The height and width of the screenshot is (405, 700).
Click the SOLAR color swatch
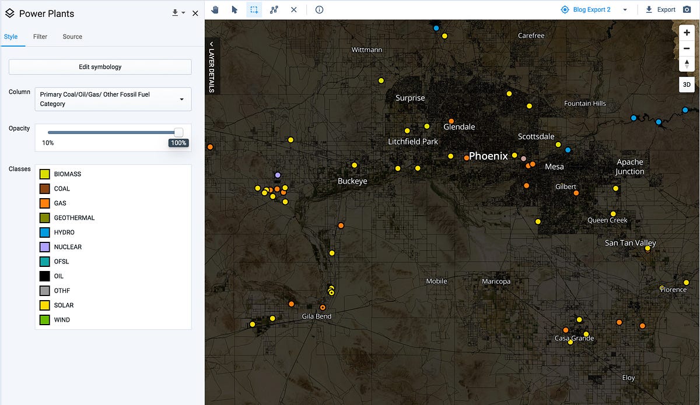tap(44, 305)
